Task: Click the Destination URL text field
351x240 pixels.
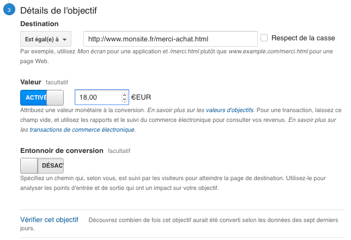Action: coord(170,39)
